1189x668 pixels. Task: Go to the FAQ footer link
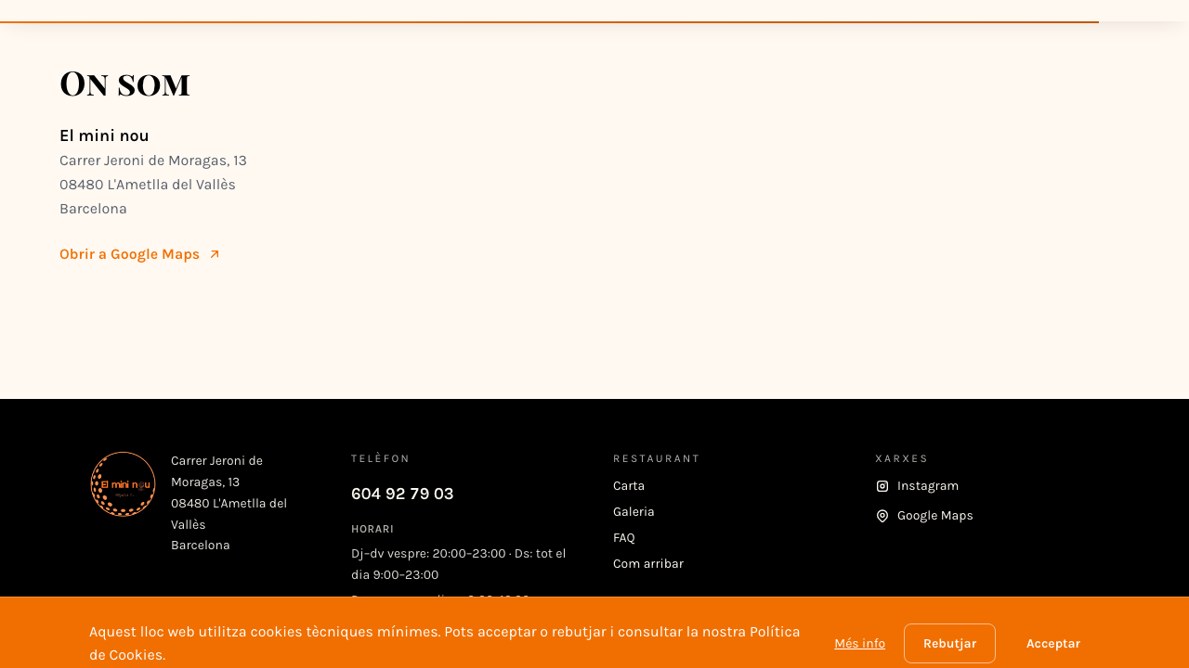[624, 538]
